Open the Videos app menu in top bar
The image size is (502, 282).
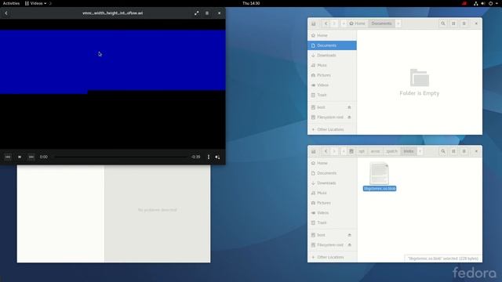(x=36, y=3)
